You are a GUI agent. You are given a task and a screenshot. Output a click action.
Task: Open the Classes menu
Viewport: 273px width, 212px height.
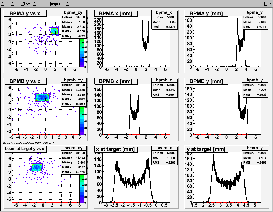click(72, 4)
